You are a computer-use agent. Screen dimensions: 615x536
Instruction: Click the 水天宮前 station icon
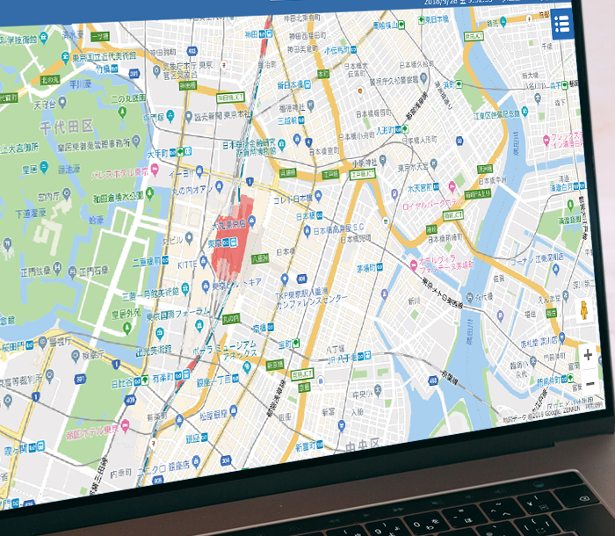click(436, 187)
